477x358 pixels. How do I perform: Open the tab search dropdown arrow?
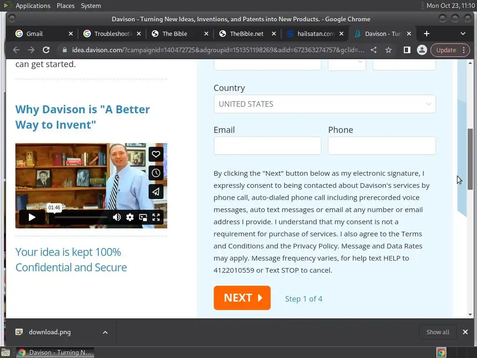coord(463,34)
